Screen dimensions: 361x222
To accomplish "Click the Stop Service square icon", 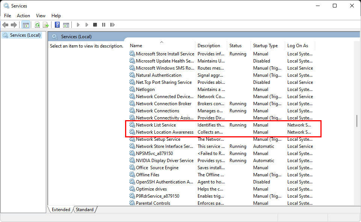I will (x=95, y=25).
